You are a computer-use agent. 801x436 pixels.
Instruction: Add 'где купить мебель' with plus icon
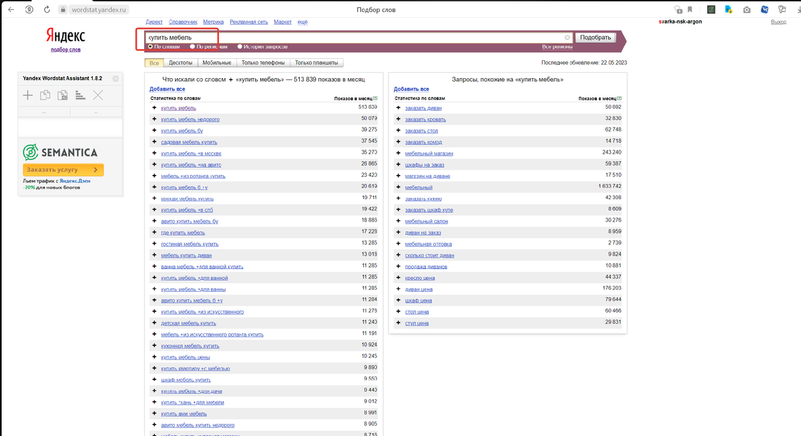[x=154, y=232]
